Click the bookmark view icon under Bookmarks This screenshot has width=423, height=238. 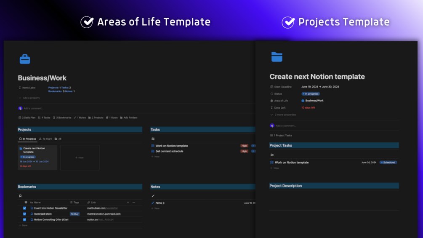(x=20, y=196)
